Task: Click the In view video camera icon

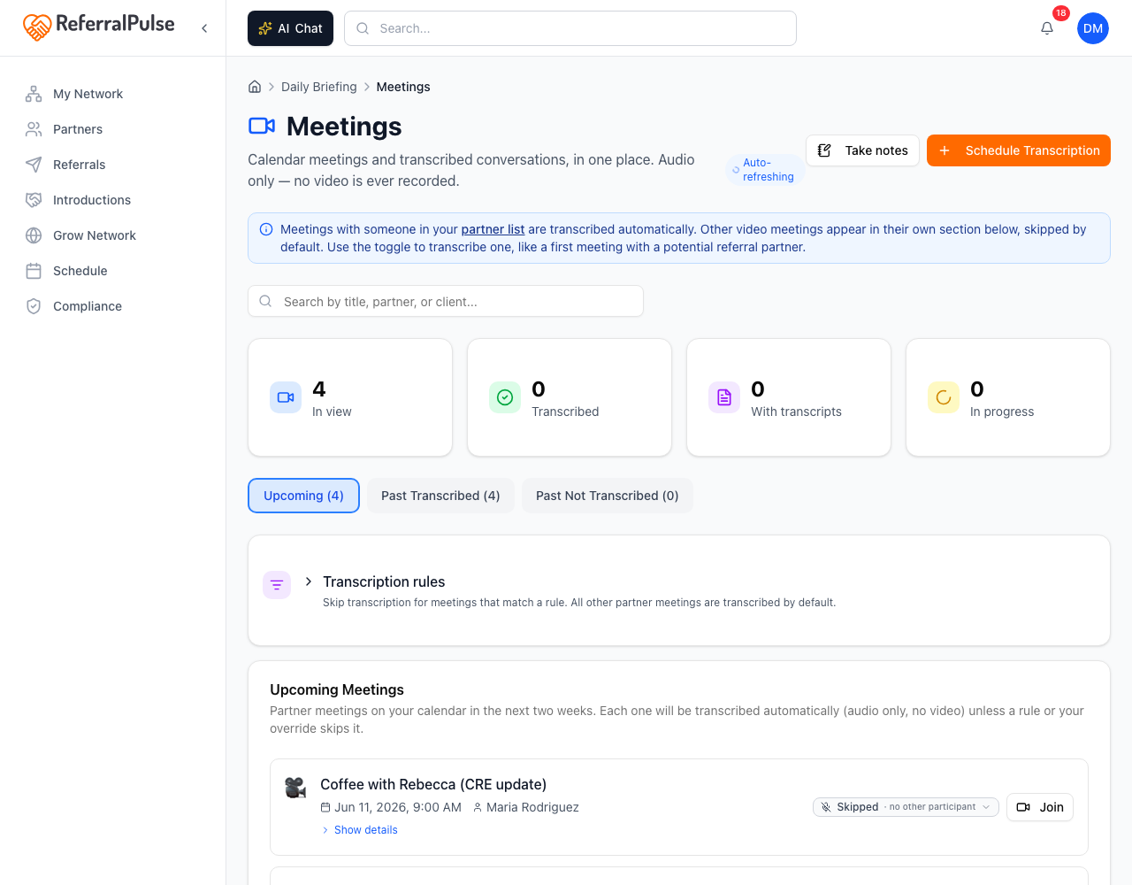Action: point(286,397)
